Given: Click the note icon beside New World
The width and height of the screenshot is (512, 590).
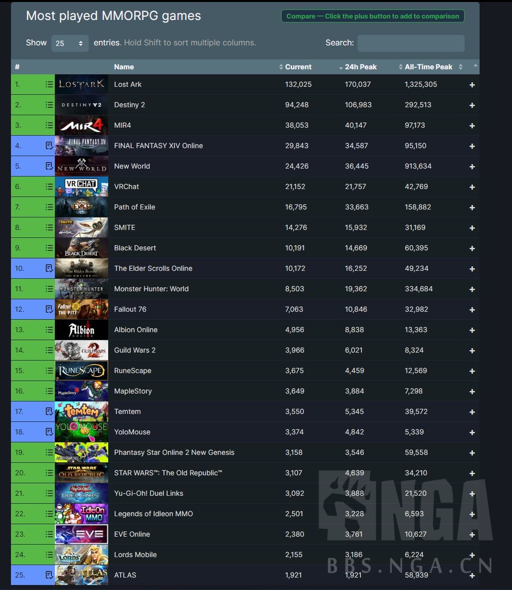Looking at the screenshot, I should tap(49, 166).
